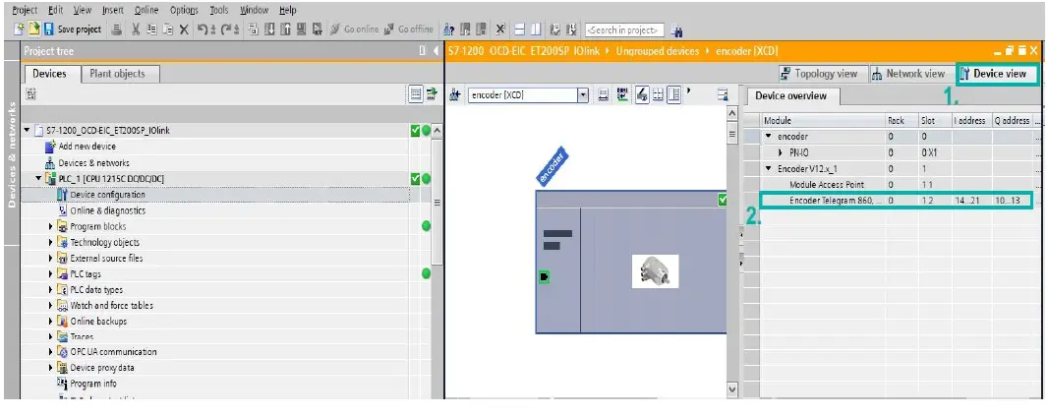Stop the CPU with the toolbar icon

click(481, 30)
